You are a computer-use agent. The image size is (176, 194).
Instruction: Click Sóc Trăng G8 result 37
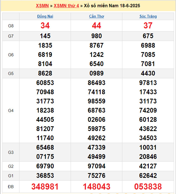pyautogui.click(x=148, y=26)
